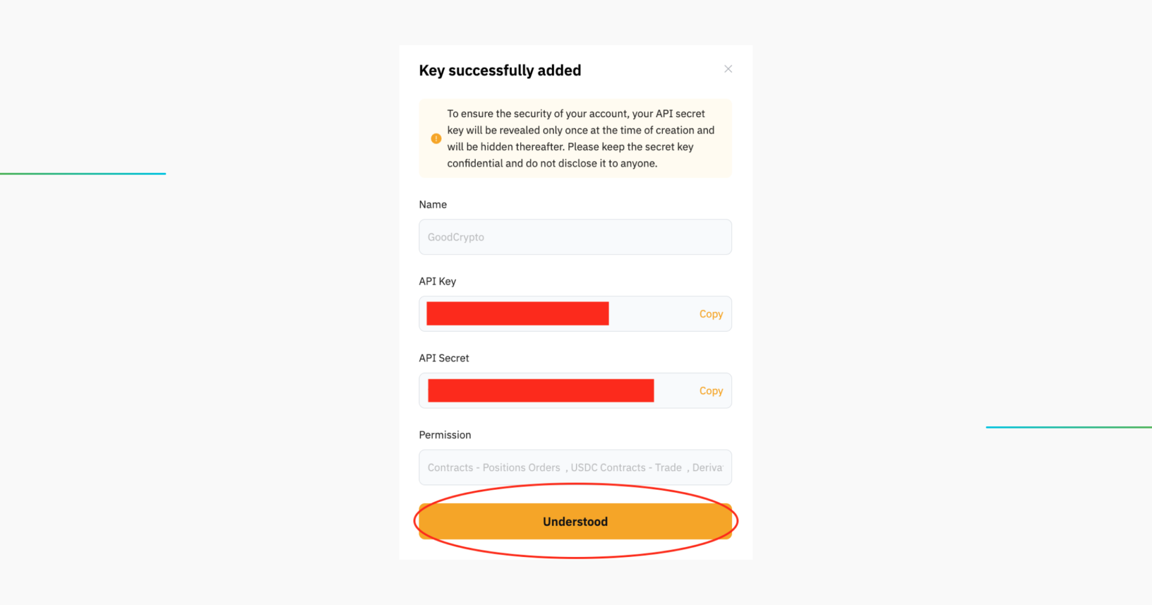1152x605 pixels.
Task: Close the "Key successfully added" dialog
Action: coord(728,68)
